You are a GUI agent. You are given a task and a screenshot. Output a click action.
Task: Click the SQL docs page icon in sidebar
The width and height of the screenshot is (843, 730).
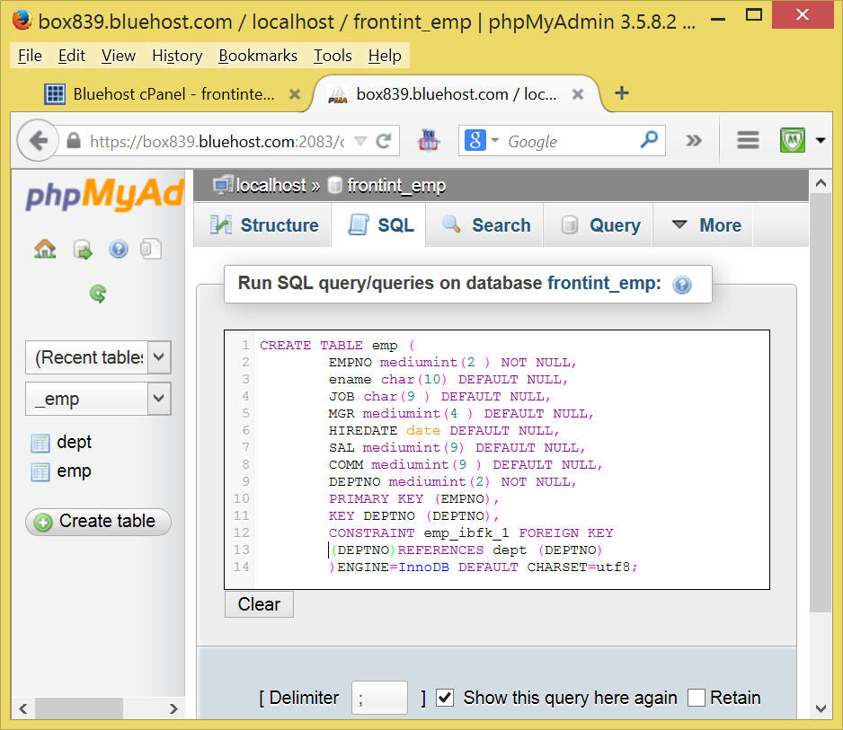151,249
